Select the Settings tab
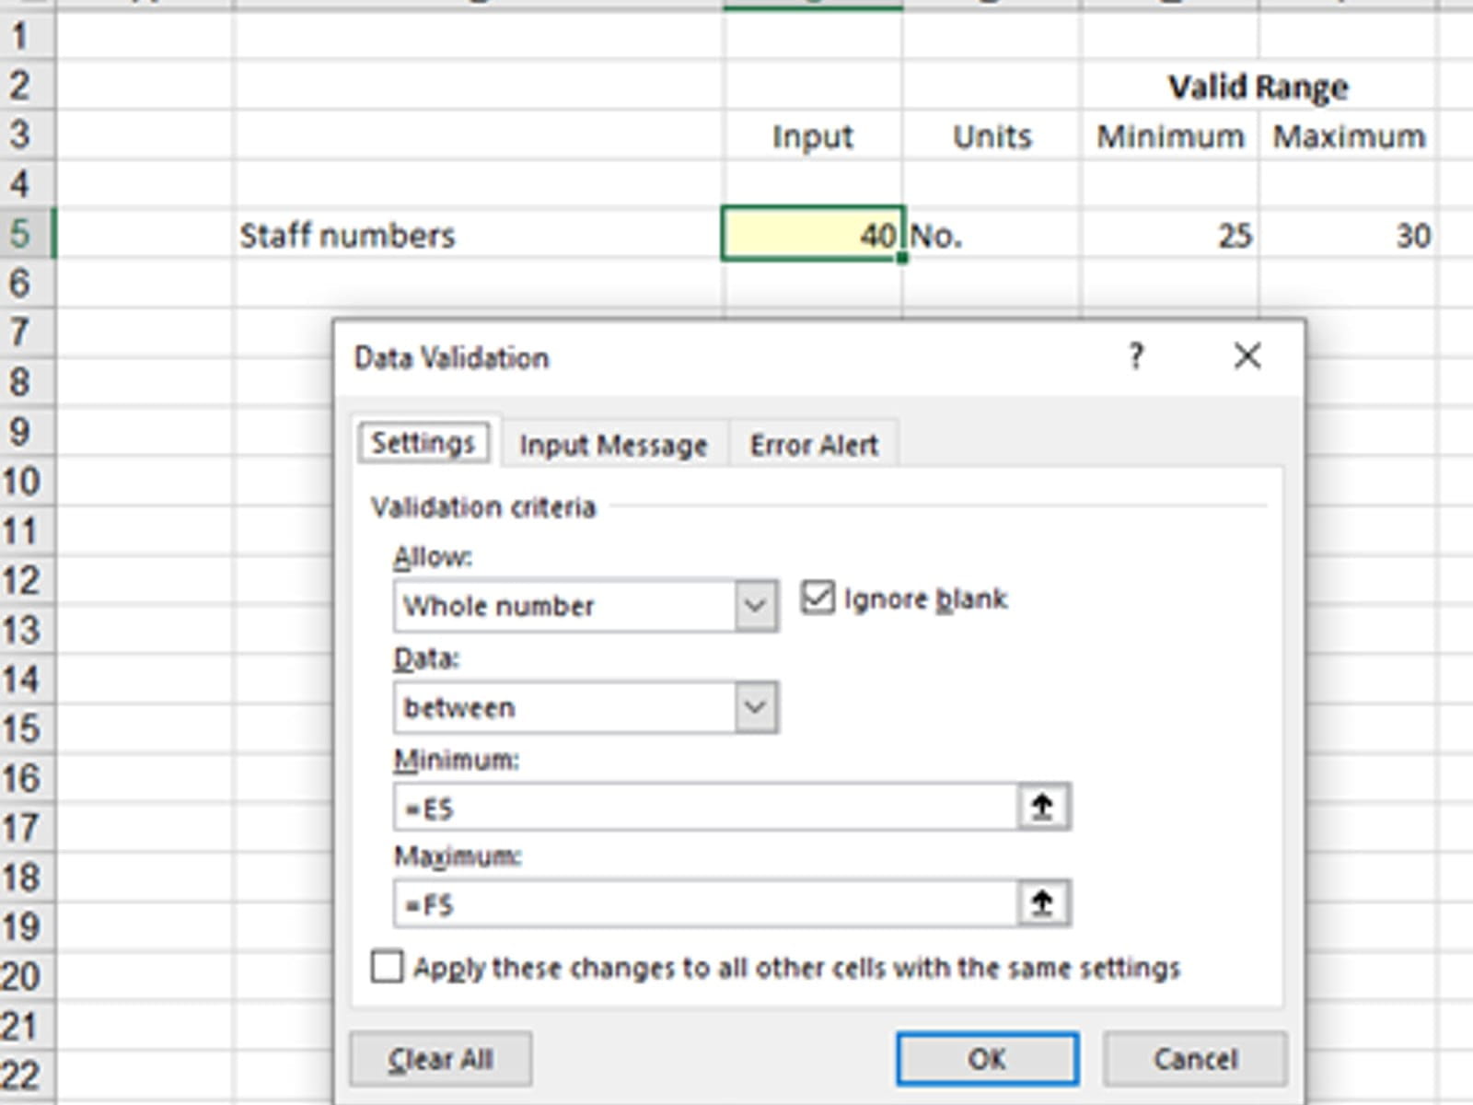 (x=423, y=444)
